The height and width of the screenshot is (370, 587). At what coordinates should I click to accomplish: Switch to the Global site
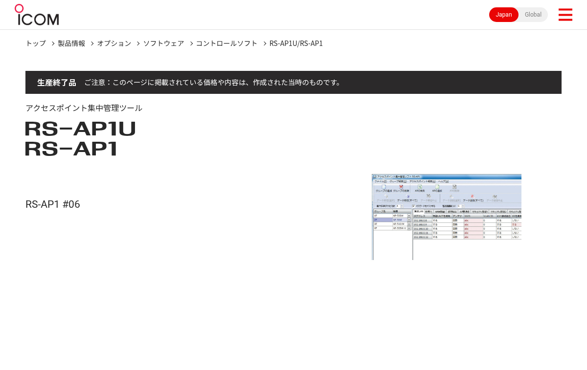pyautogui.click(x=533, y=15)
